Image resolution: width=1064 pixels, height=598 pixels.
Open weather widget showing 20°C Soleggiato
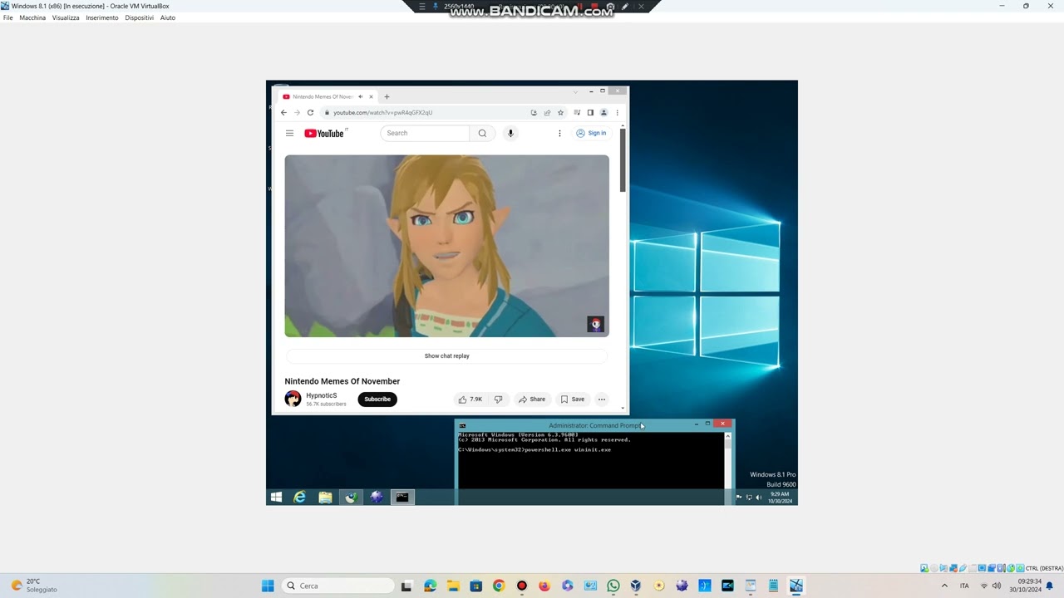pos(34,586)
